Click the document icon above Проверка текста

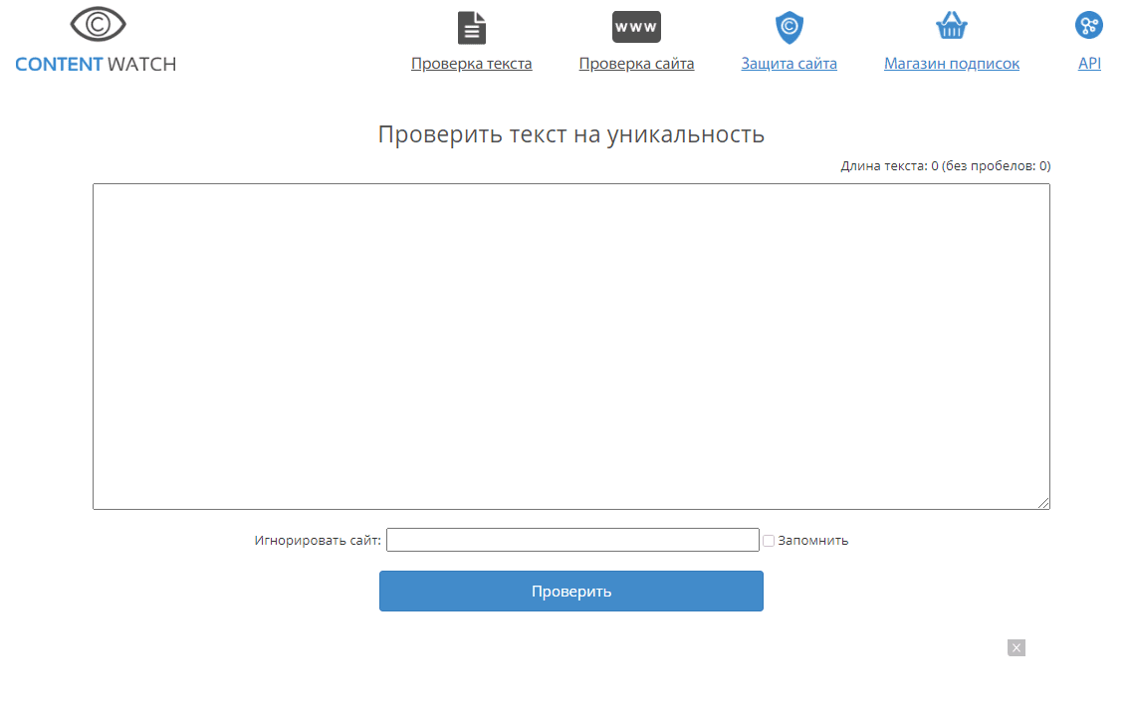pyautogui.click(x=472, y=27)
